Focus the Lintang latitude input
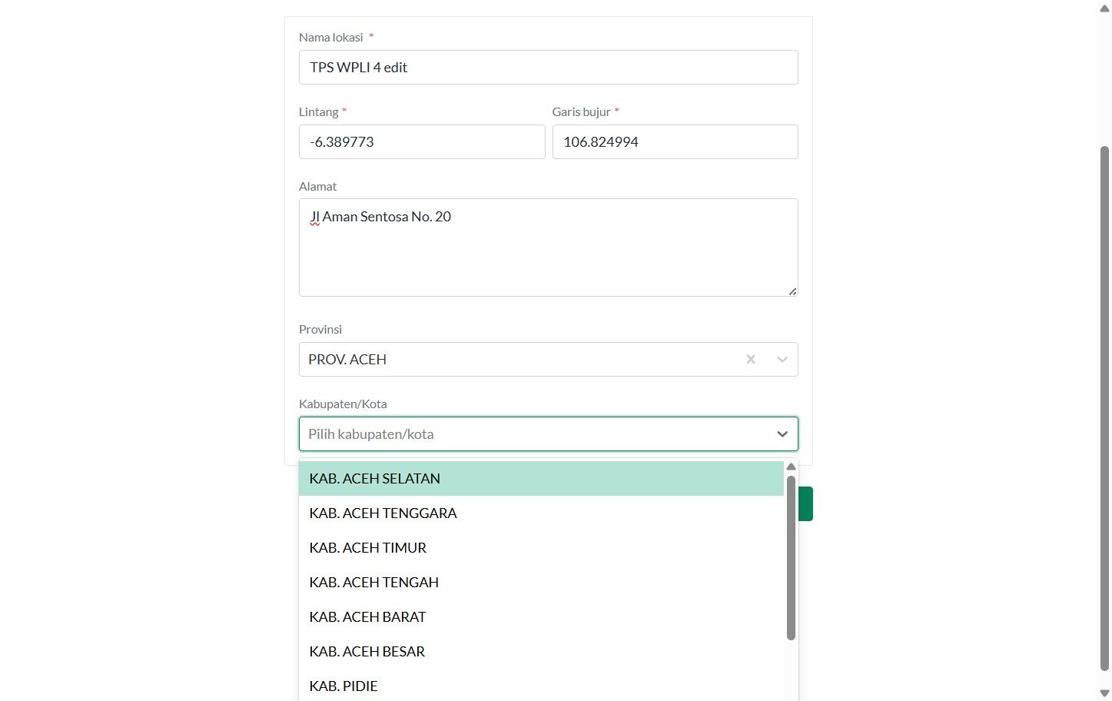 pos(421,142)
